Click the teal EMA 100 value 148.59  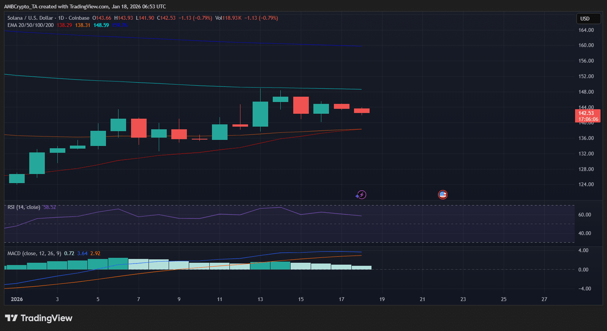tap(101, 25)
